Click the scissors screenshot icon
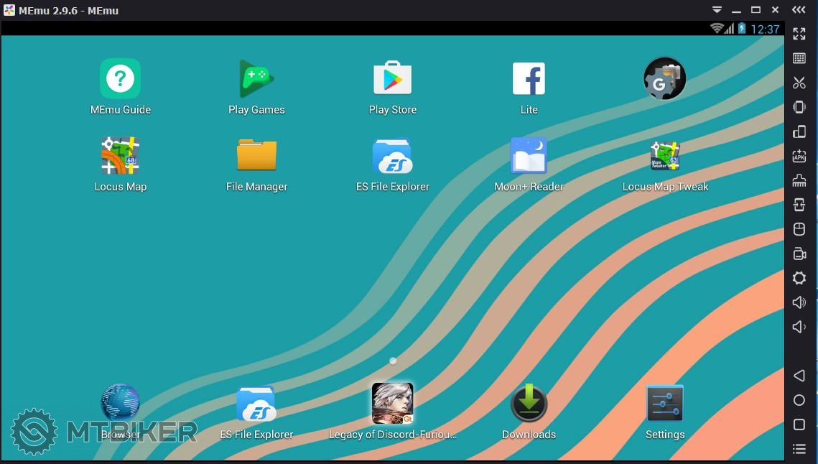 [799, 83]
